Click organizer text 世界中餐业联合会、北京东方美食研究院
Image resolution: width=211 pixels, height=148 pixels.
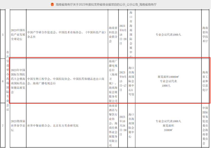[53, 126]
